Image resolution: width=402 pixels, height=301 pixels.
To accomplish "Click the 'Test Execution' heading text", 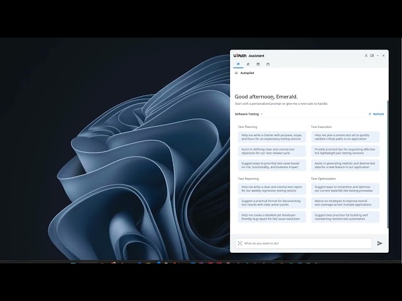I will [321, 127].
